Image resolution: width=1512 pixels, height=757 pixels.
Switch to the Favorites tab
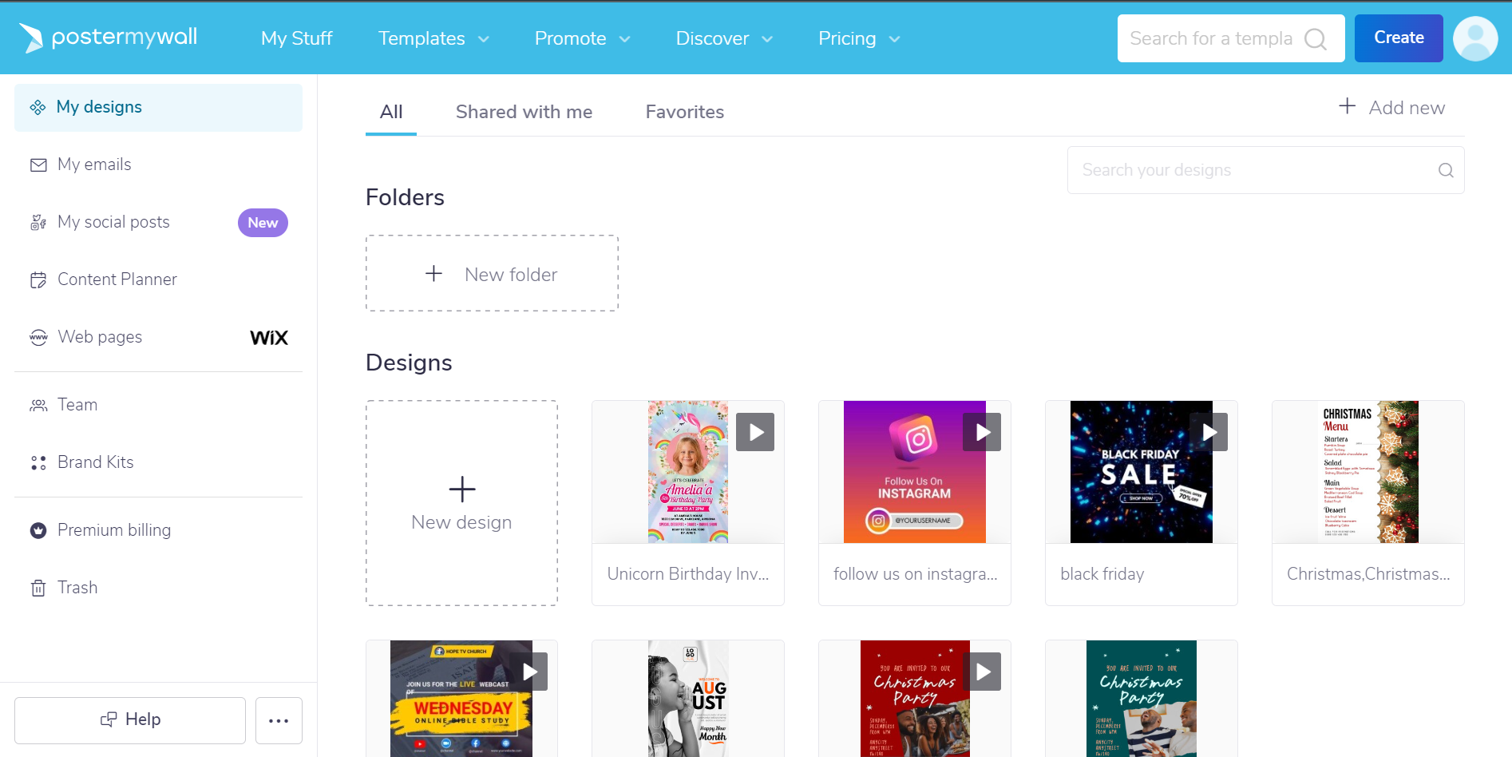684,112
